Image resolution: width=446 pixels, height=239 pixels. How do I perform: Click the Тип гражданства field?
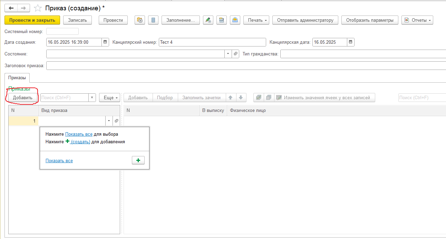tap(363, 54)
